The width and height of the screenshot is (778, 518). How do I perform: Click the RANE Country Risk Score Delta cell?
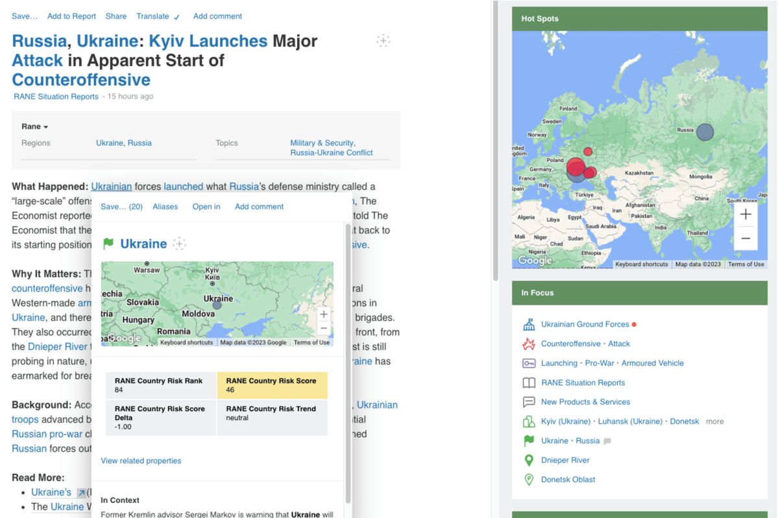(161, 418)
